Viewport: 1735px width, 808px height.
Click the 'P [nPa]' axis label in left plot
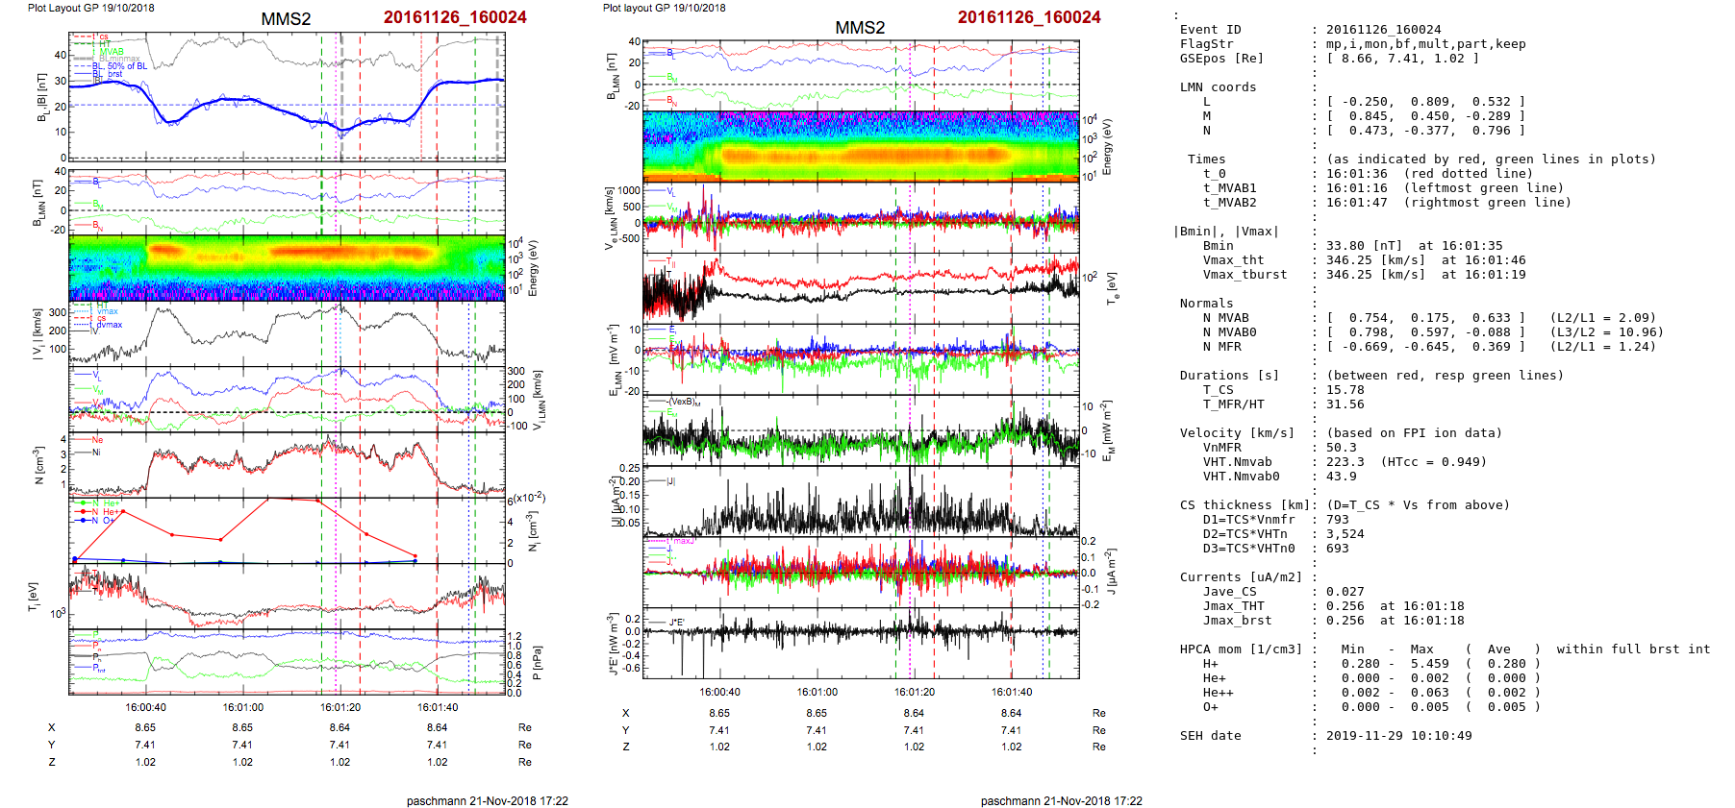point(538,662)
